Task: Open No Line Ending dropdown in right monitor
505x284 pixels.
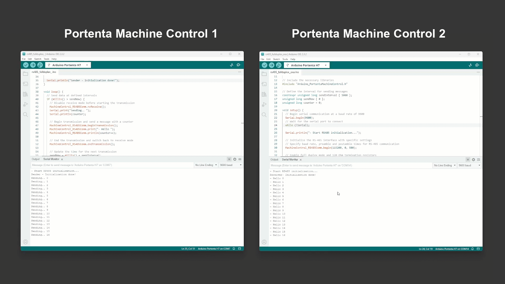Action: pyautogui.click(x=445, y=165)
